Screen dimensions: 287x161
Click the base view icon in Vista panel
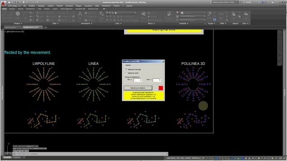pos(246,14)
